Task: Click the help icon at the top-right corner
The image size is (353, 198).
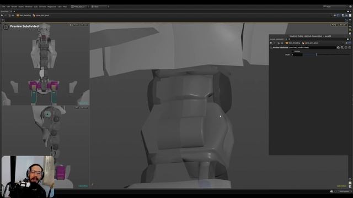Action: click(350, 7)
